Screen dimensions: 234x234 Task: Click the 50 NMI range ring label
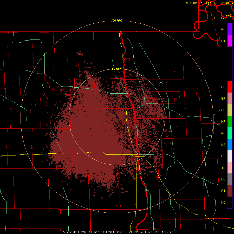[117, 69]
